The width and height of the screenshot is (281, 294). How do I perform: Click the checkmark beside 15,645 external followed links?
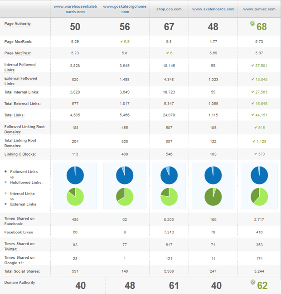point(252,79)
